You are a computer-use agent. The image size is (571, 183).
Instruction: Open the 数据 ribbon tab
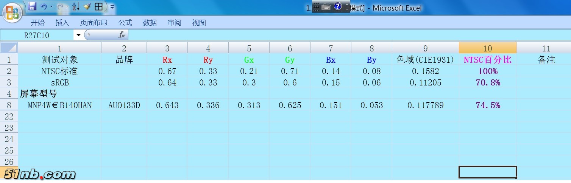coord(150,23)
